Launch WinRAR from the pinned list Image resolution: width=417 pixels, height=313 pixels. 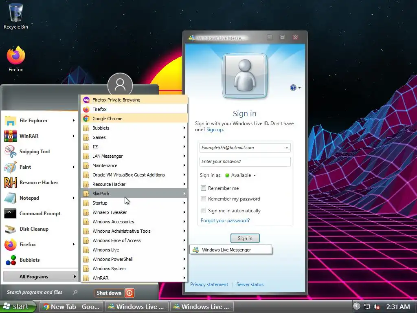coord(40,136)
